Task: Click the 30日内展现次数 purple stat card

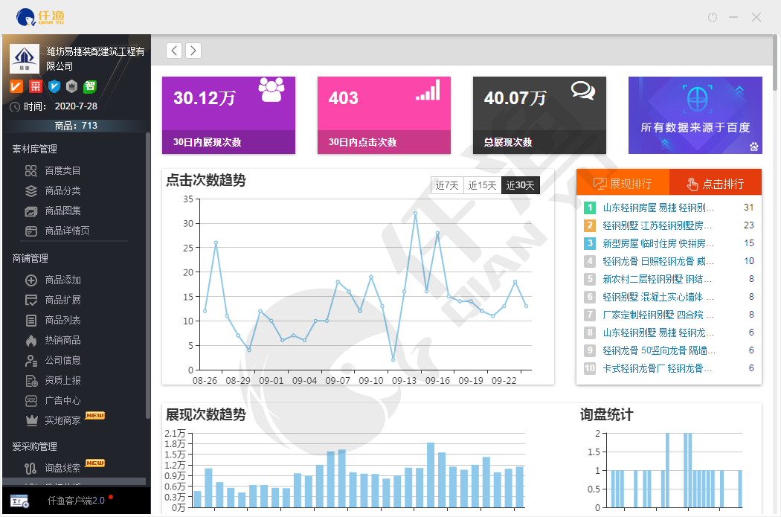Action: point(228,115)
